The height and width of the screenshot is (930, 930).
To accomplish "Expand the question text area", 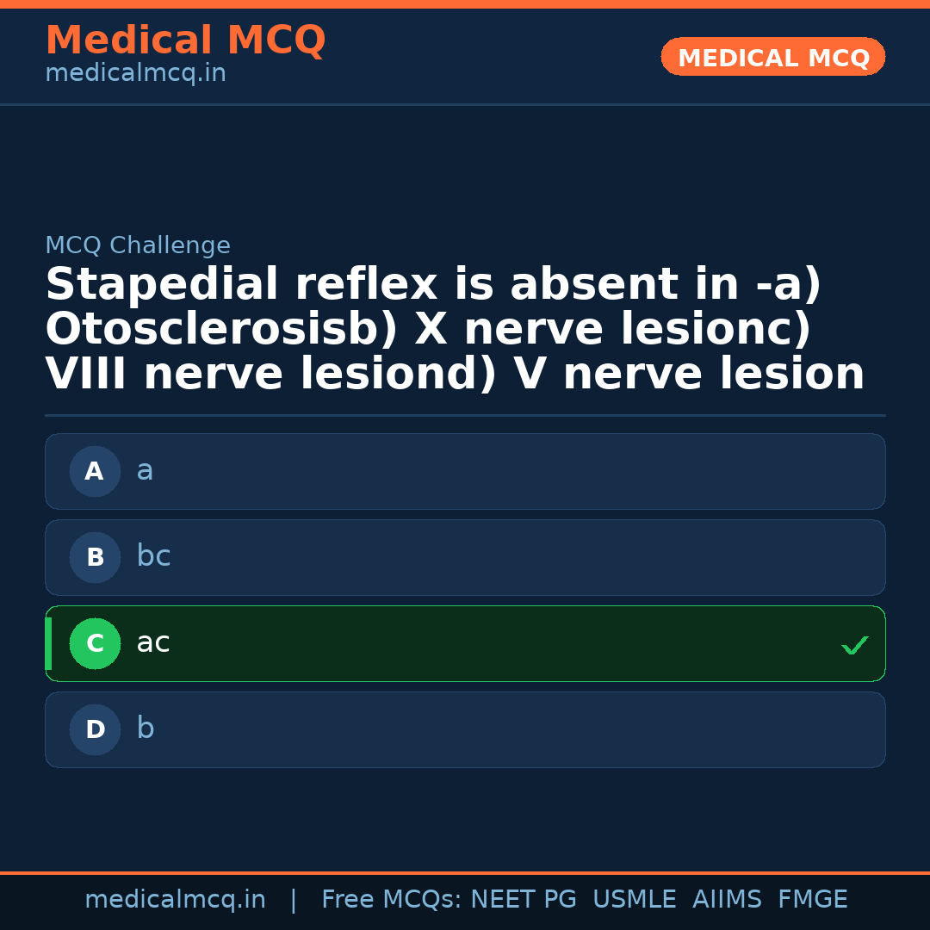I will click(455, 327).
